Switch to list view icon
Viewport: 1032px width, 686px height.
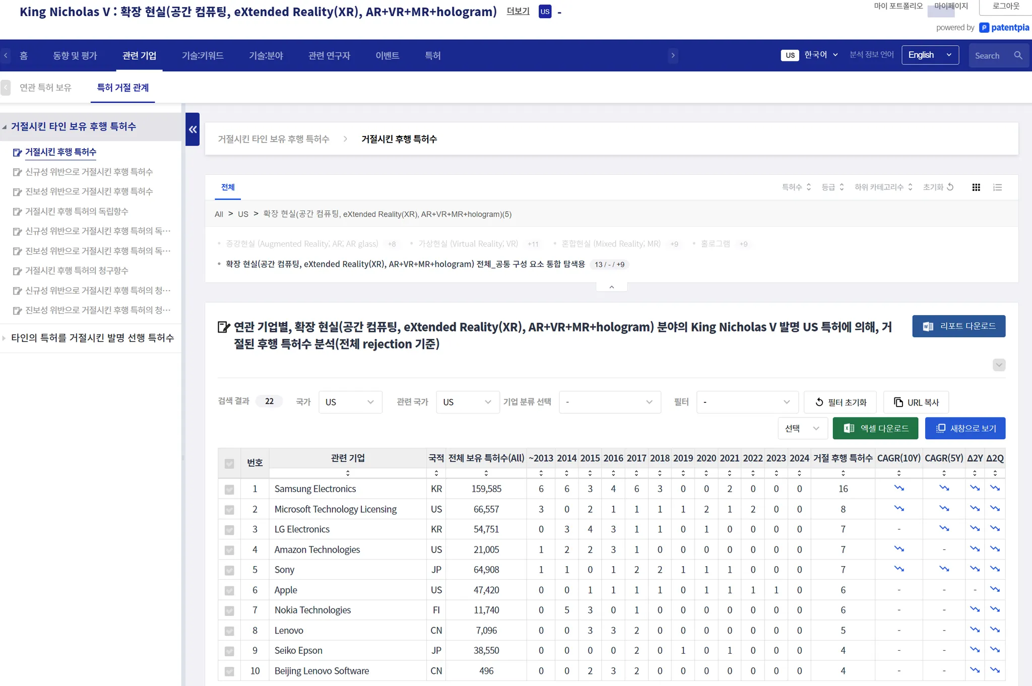pyautogui.click(x=997, y=187)
